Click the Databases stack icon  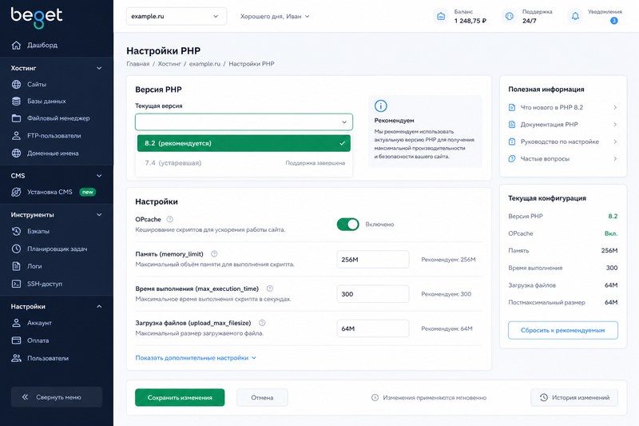pyautogui.click(x=16, y=101)
